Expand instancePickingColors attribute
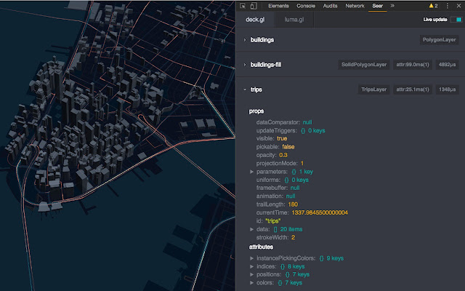The image size is (465, 291). pyautogui.click(x=252, y=258)
